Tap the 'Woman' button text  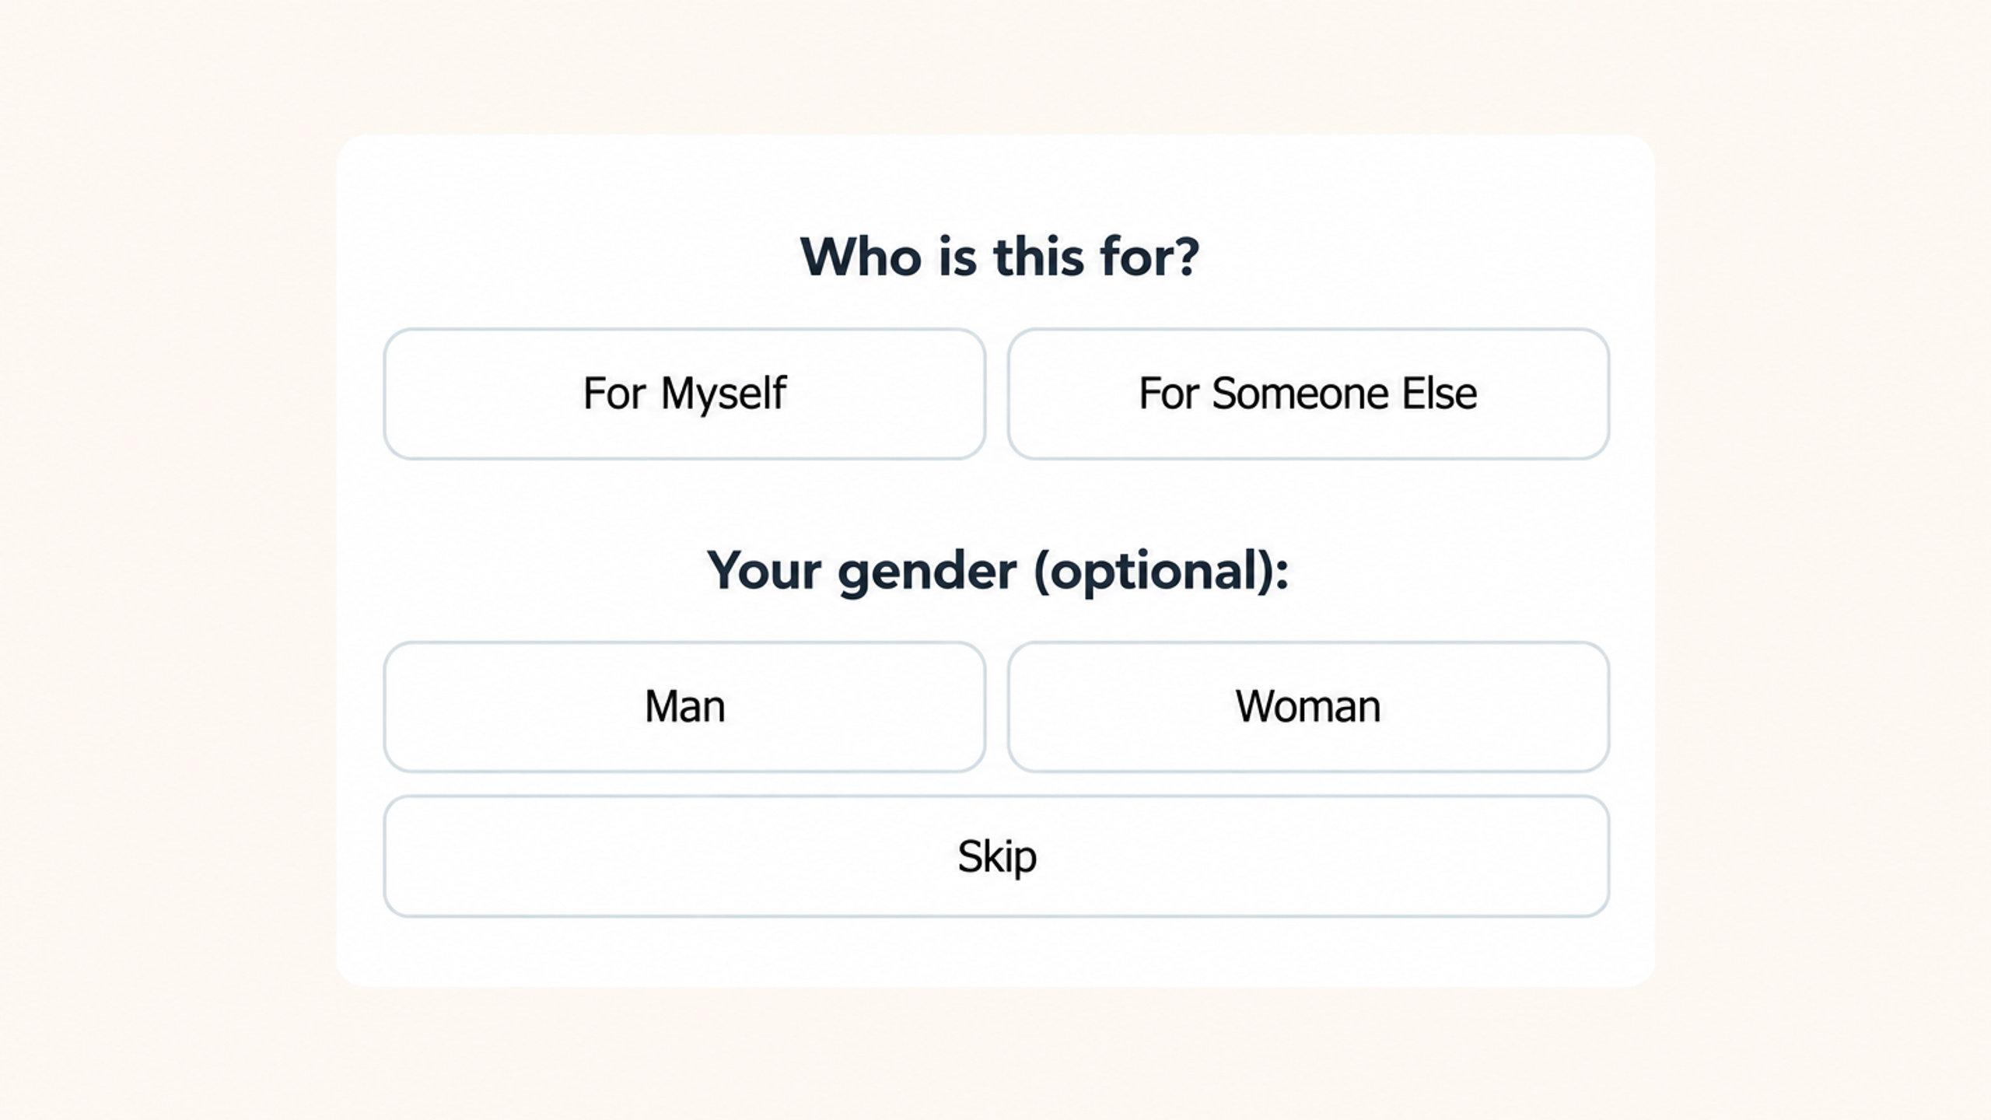coord(1308,706)
